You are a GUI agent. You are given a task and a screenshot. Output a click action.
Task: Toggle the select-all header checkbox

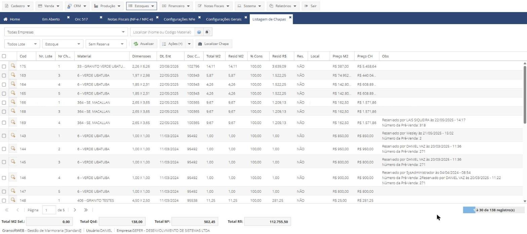[4, 56]
